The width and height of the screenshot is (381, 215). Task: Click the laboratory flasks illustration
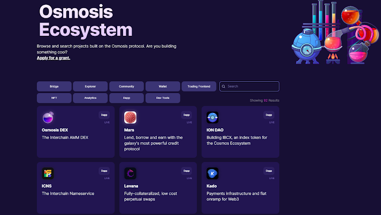336,32
